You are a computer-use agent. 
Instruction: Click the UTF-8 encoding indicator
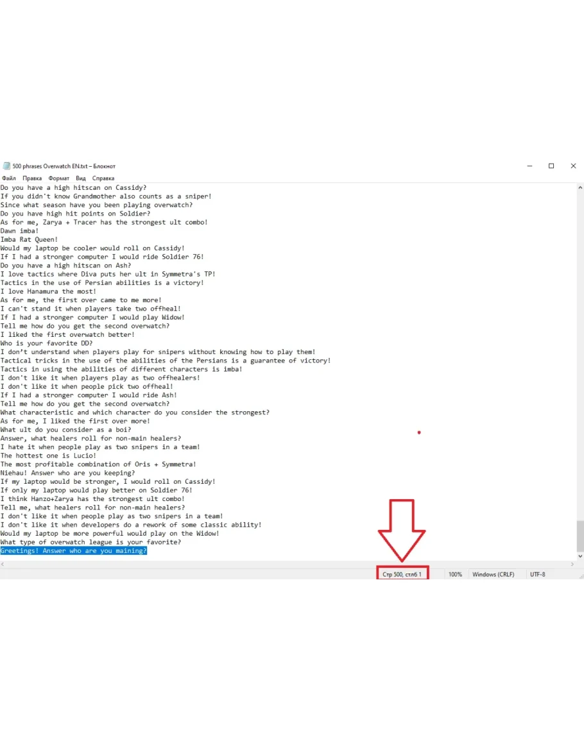tap(537, 574)
